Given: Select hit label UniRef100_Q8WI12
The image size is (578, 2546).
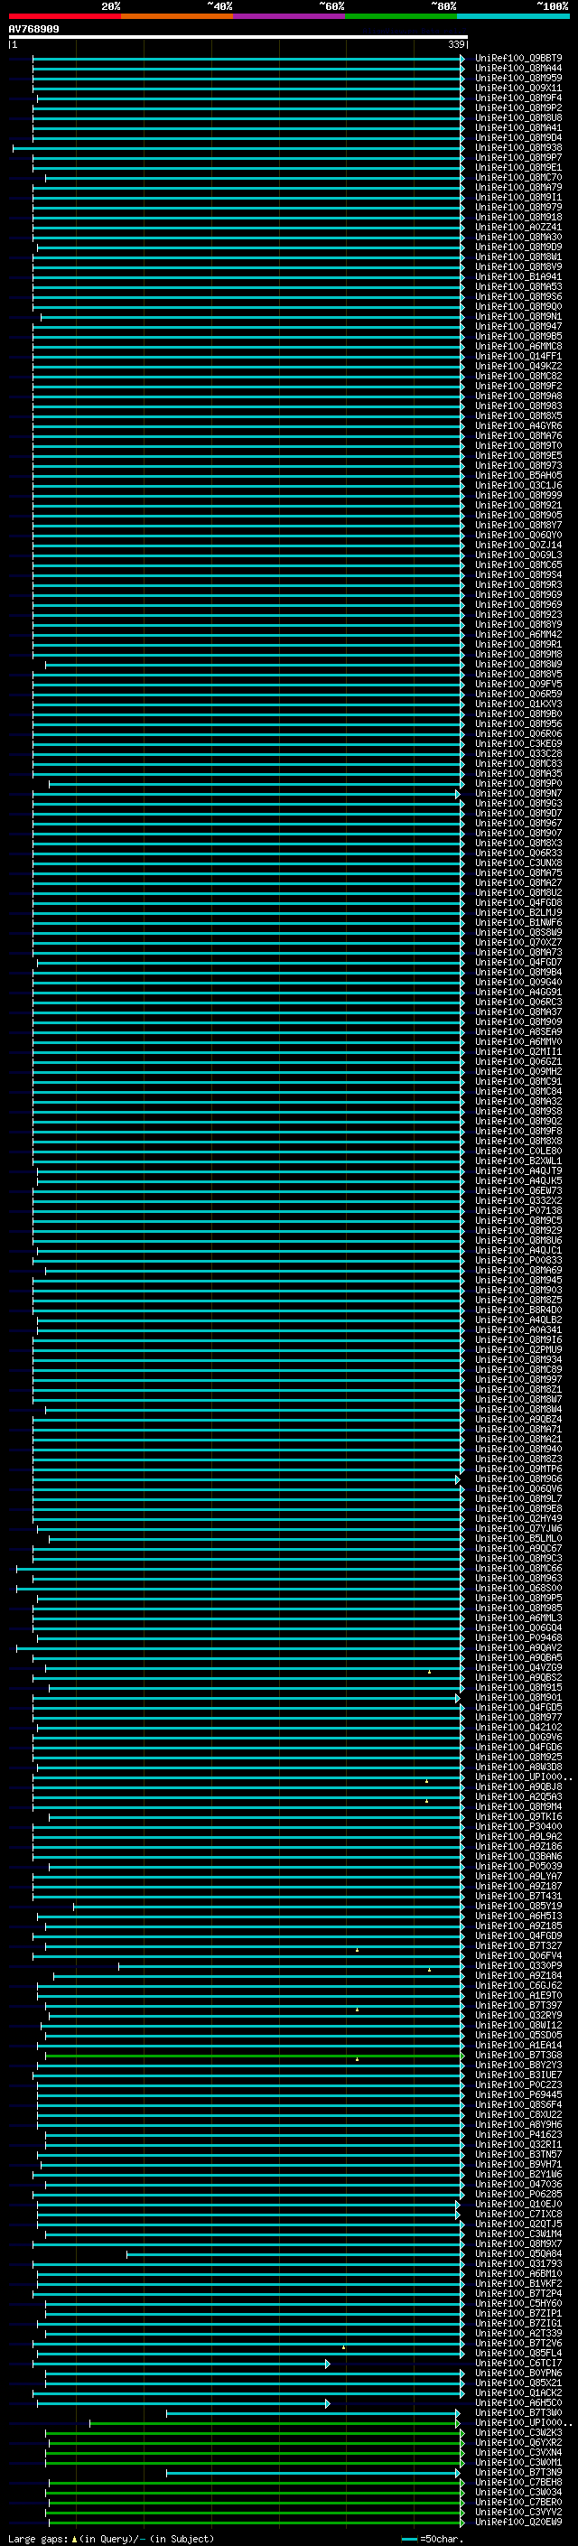Looking at the screenshot, I should [x=517, y=2026].
